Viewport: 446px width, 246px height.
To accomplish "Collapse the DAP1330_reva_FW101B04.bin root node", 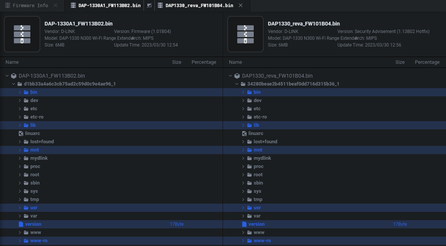I will [230, 76].
